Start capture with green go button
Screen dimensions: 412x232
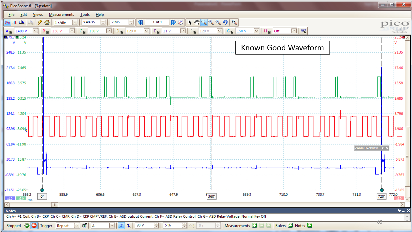[27, 225]
